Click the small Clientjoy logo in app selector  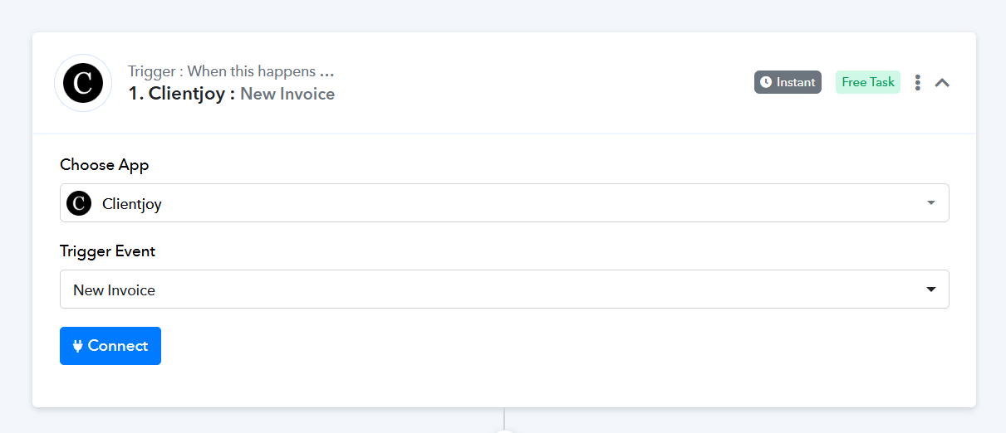pyautogui.click(x=79, y=203)
